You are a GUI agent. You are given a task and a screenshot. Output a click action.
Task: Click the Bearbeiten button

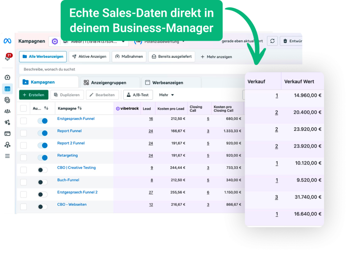(x=102, y=95)
